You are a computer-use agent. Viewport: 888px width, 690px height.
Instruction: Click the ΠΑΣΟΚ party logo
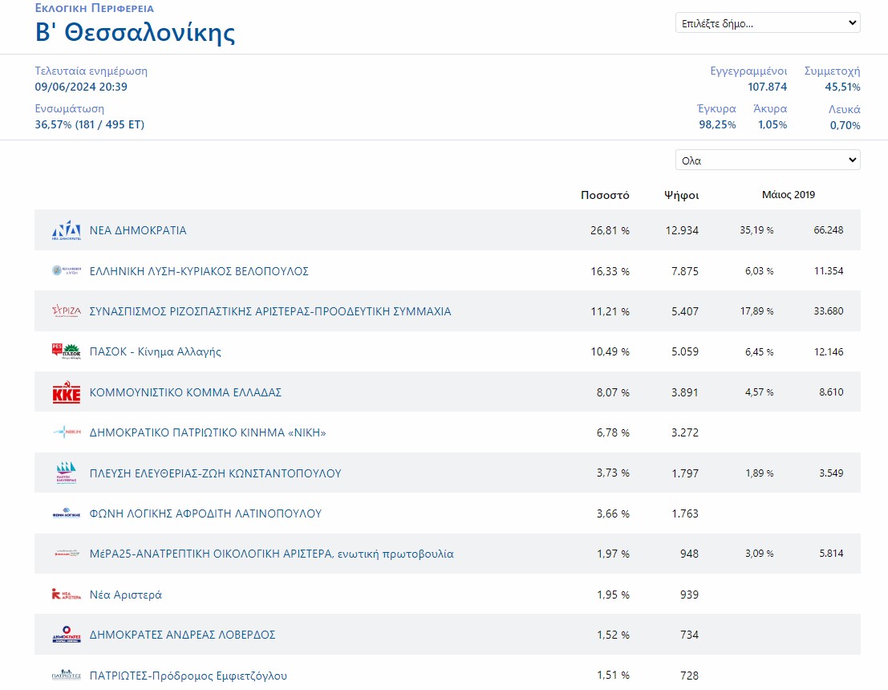(67, 351)
